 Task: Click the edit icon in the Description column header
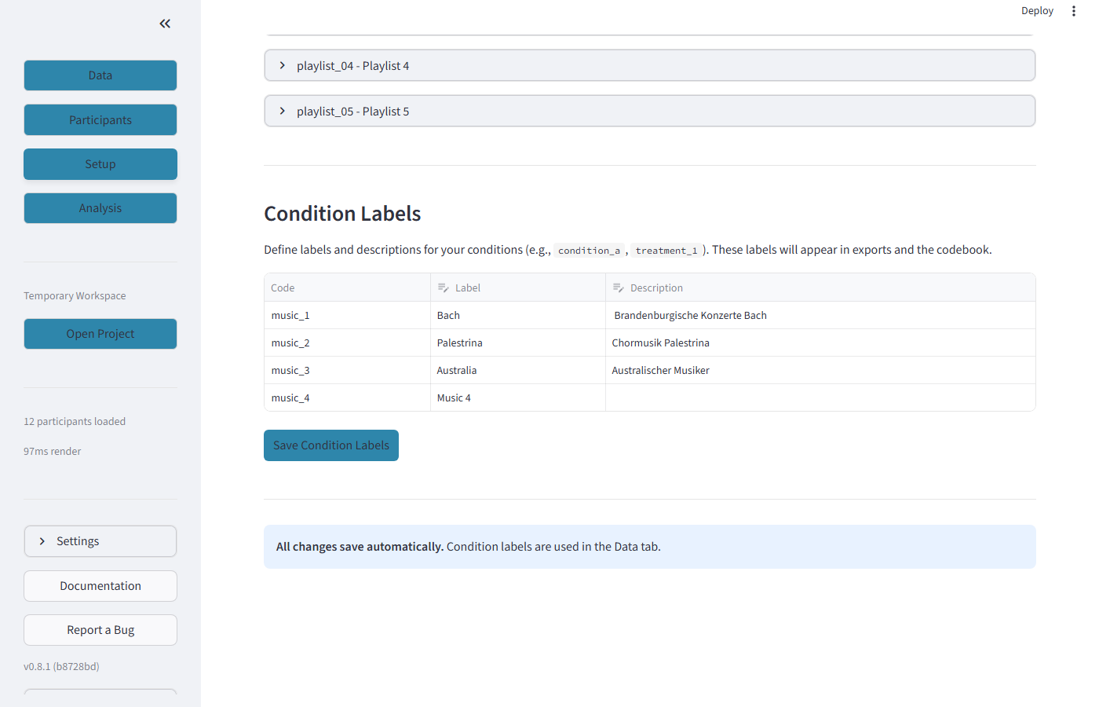pos(618,288)
